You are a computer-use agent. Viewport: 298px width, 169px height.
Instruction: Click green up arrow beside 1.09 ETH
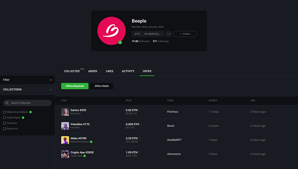pyautogui.click(x=140, y=152)
